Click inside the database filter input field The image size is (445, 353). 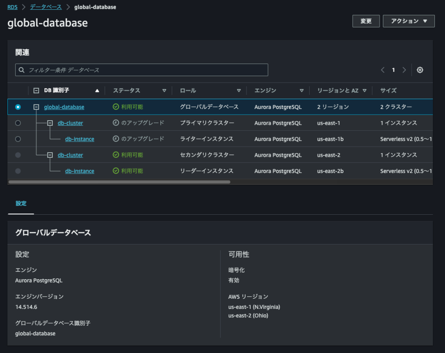point(139,70)
